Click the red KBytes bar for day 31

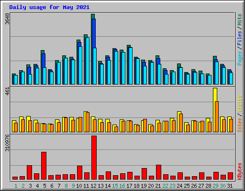230,176
